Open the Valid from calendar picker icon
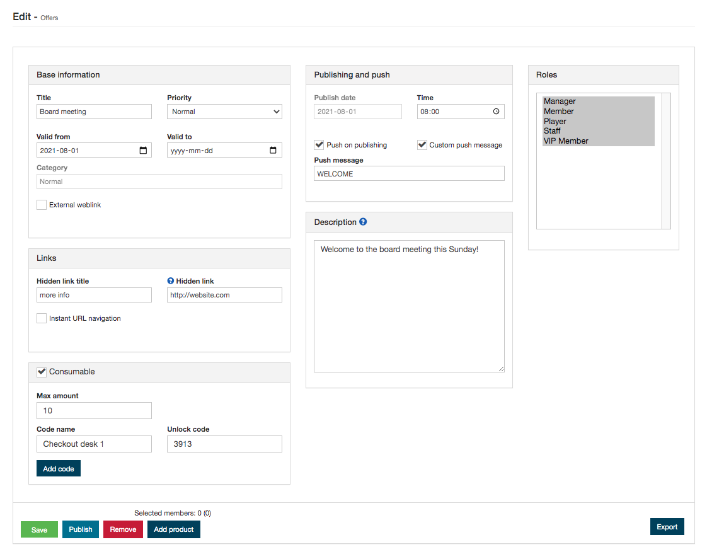This screenshot has width=707, height=559. pos(143,150)
